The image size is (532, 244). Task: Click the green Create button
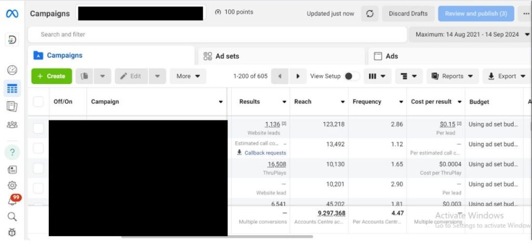[x=51, y=76]
